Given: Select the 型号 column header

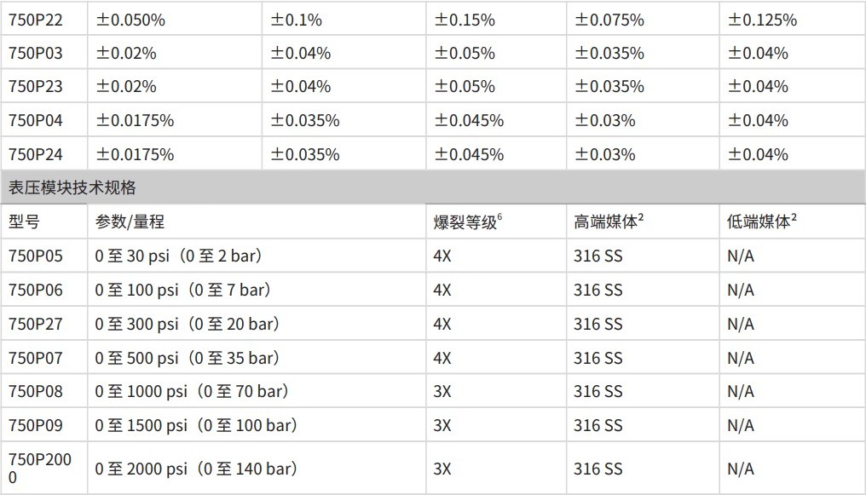Looking at the screenshot, I should [x=24, y=222].
